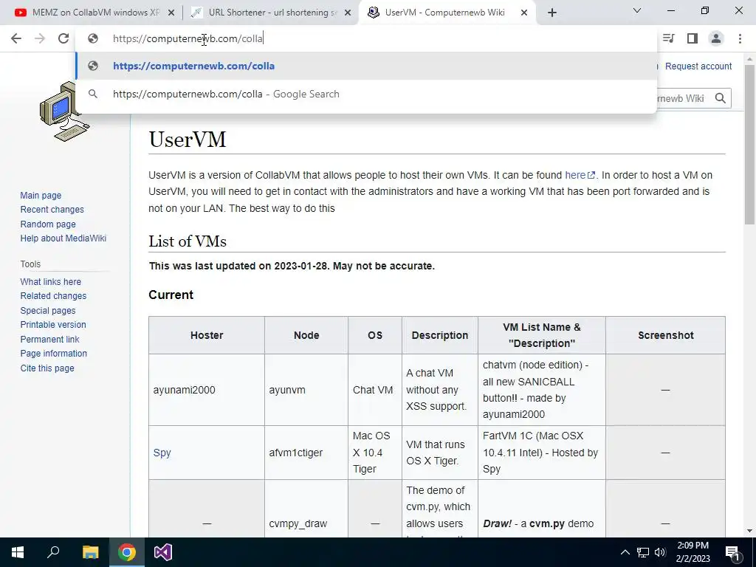The width and height of the screenshot is (756, 567).
Task: Click the Hoster column header
Action: click(x=207, y=335)
